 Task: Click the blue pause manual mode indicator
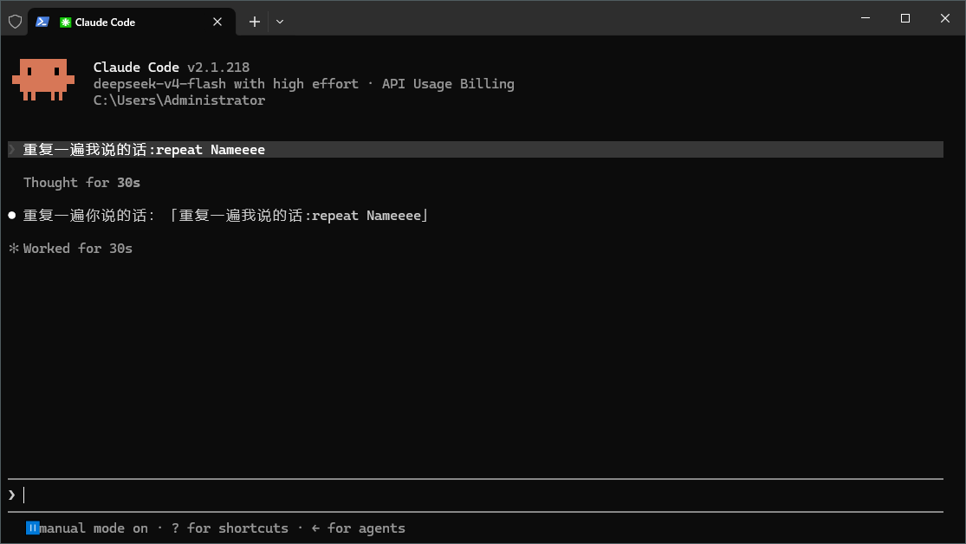(x=33, y=528)
